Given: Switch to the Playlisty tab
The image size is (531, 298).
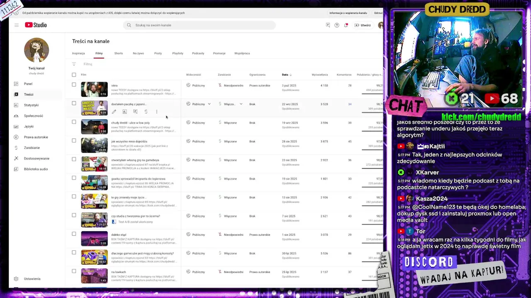Looking at the screenshot, I should 178,53.
